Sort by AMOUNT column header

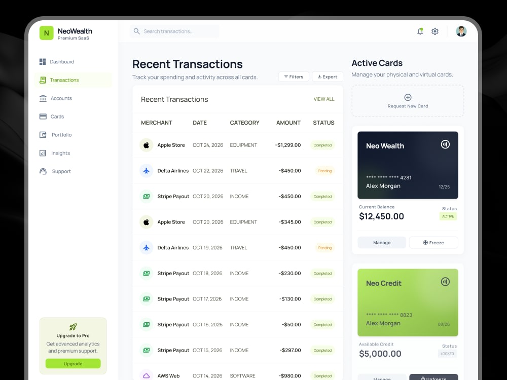288,123
